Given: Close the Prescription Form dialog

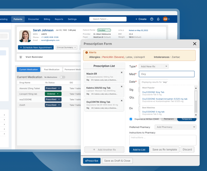Looking at the screenshot, I should pos(195,44).
